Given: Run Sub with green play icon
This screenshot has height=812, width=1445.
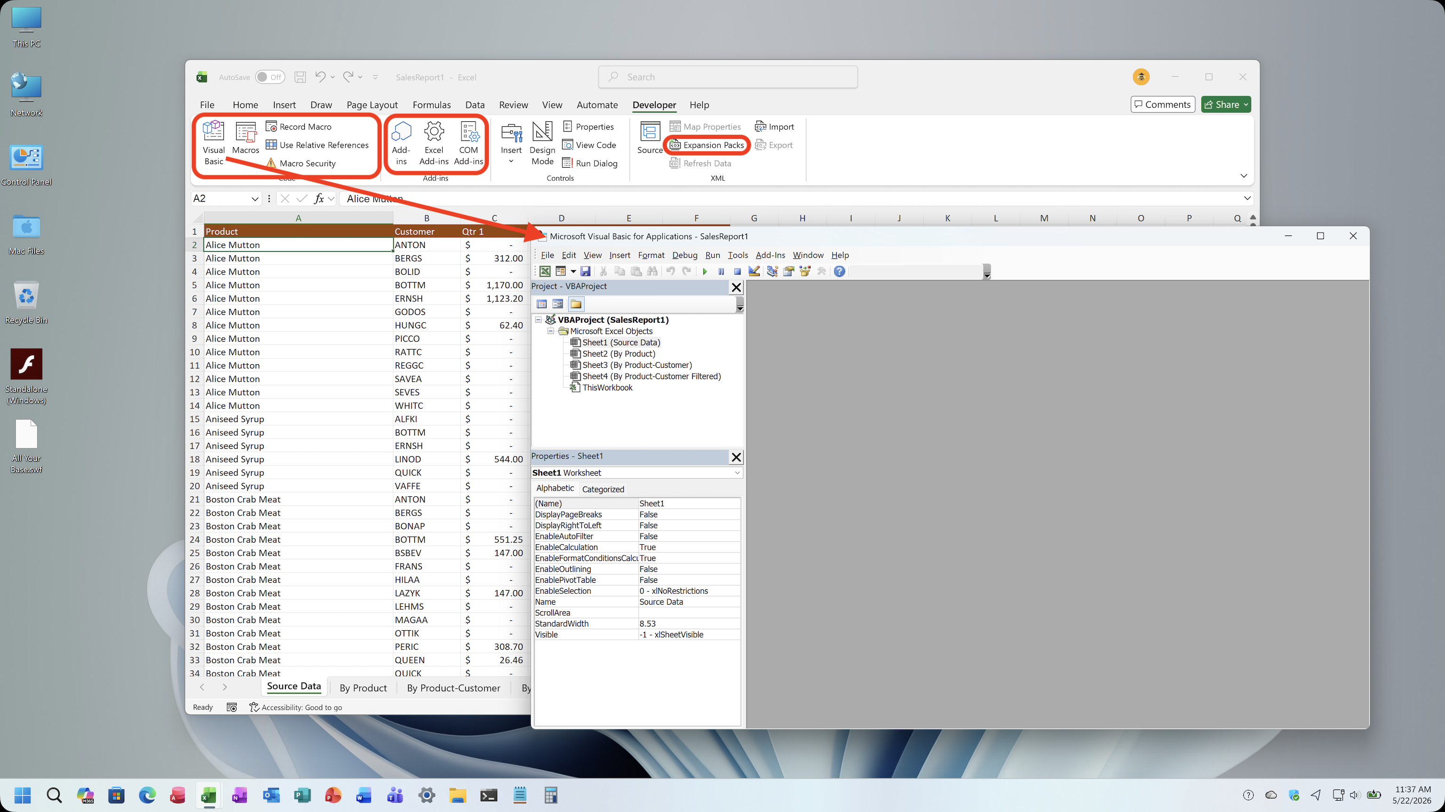Looking at the screenshot, I should tap(705, 271).
